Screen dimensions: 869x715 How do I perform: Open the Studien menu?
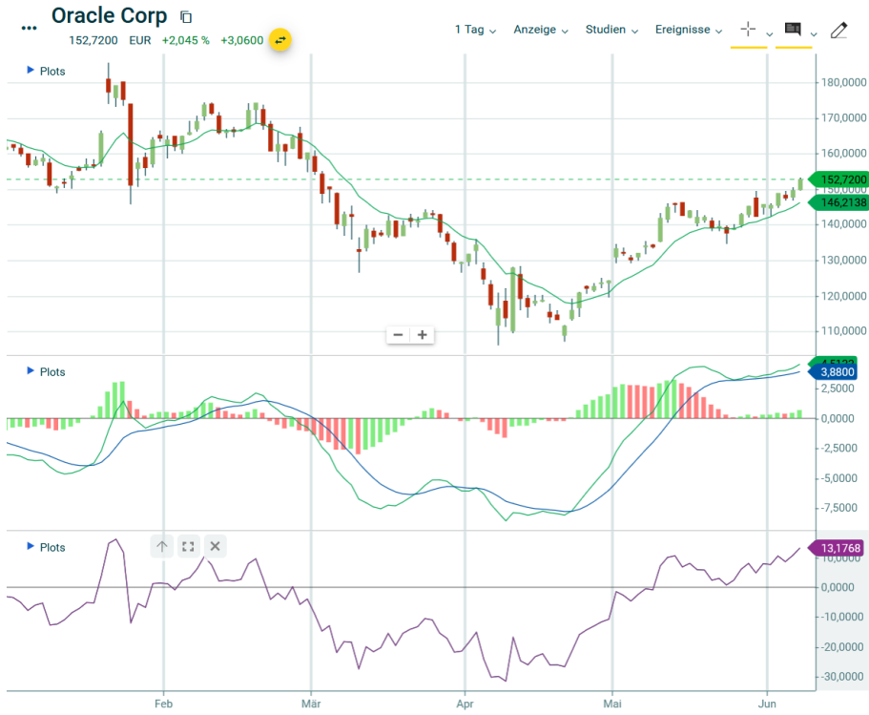click(611, 30)
